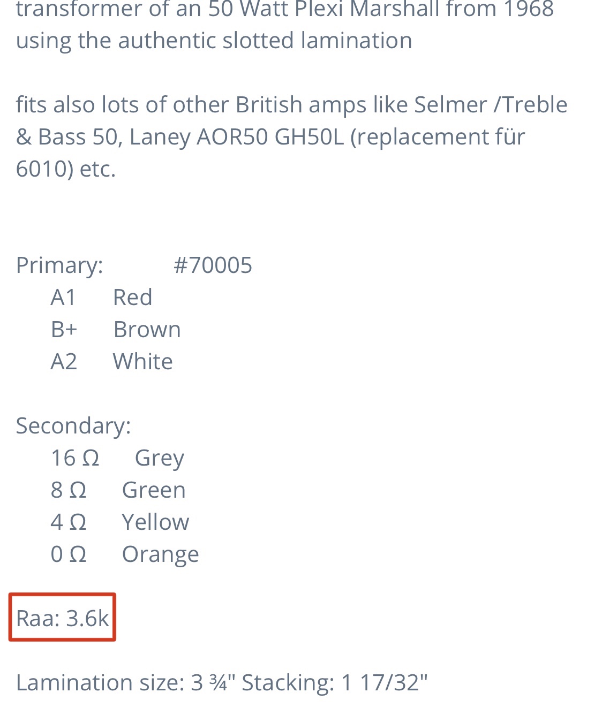Tap the A2 White wire entry
This screenshot has width=602, height=723.
point(111,361)
